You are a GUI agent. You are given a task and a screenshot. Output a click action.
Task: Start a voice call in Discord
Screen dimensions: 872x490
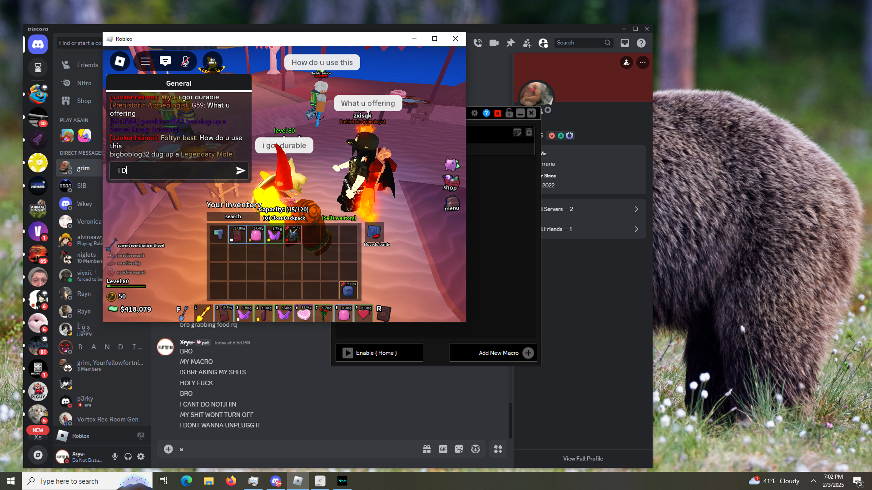[478, 43]
